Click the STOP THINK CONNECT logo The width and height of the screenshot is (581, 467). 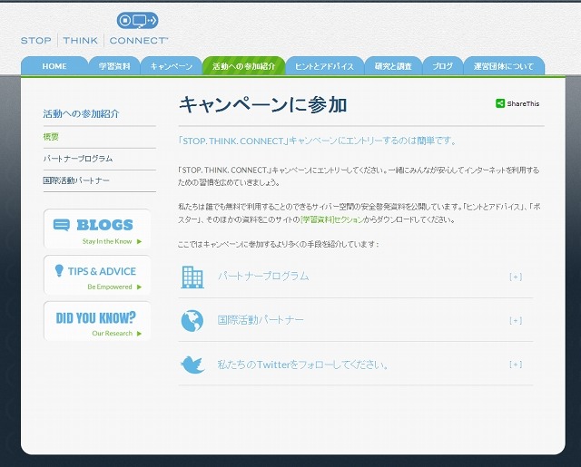click(94, 29)
